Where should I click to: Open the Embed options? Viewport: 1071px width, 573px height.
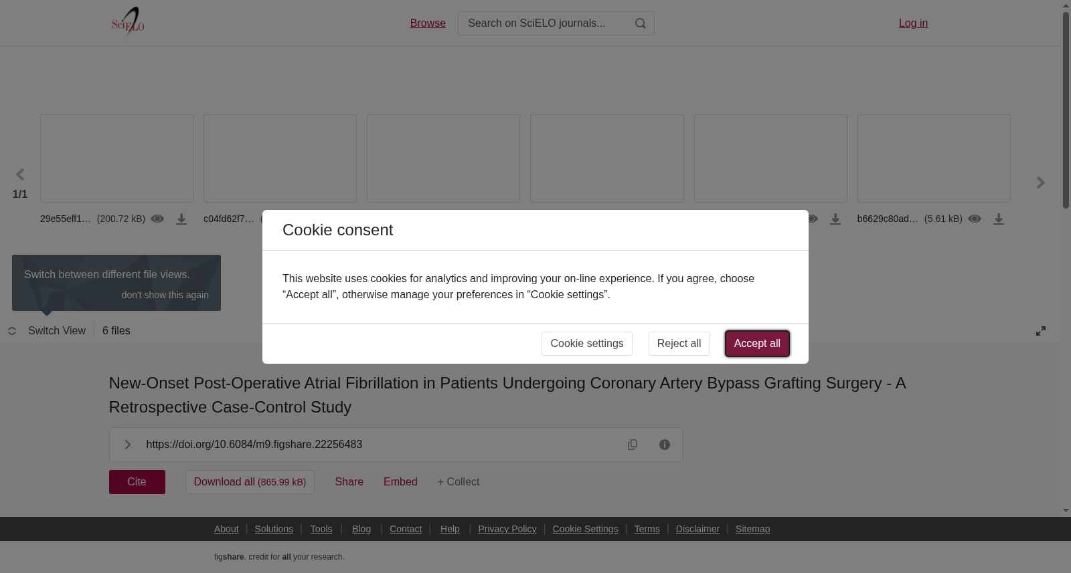(x=400, y=482)
